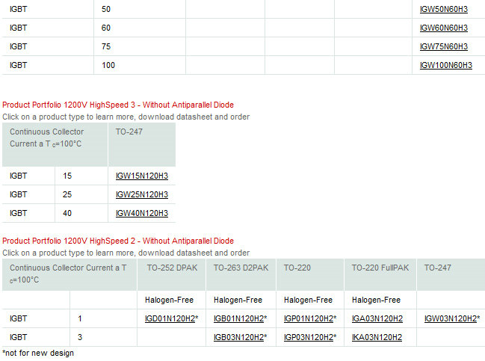485x361 pixels.
Task: Go to the IGW40N120H3 product page
Action: coord(141,214)
